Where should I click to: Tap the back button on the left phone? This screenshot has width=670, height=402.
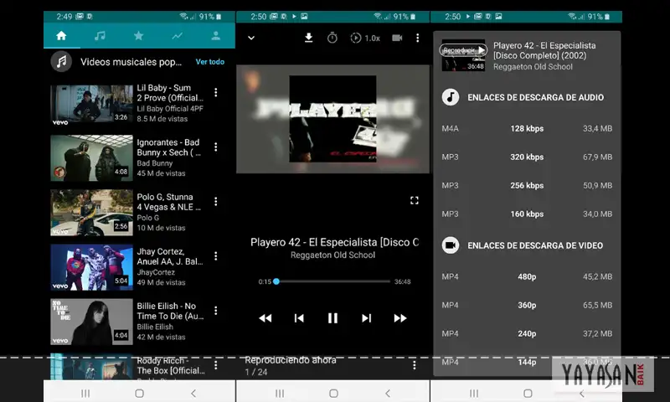193,393
